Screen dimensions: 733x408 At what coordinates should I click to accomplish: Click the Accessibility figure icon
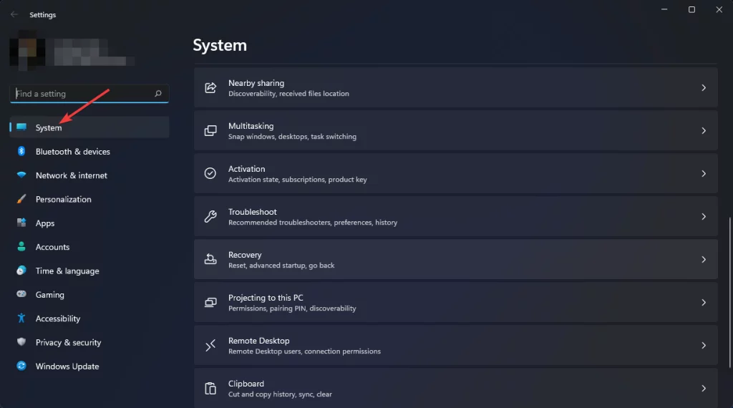[21, 318]
